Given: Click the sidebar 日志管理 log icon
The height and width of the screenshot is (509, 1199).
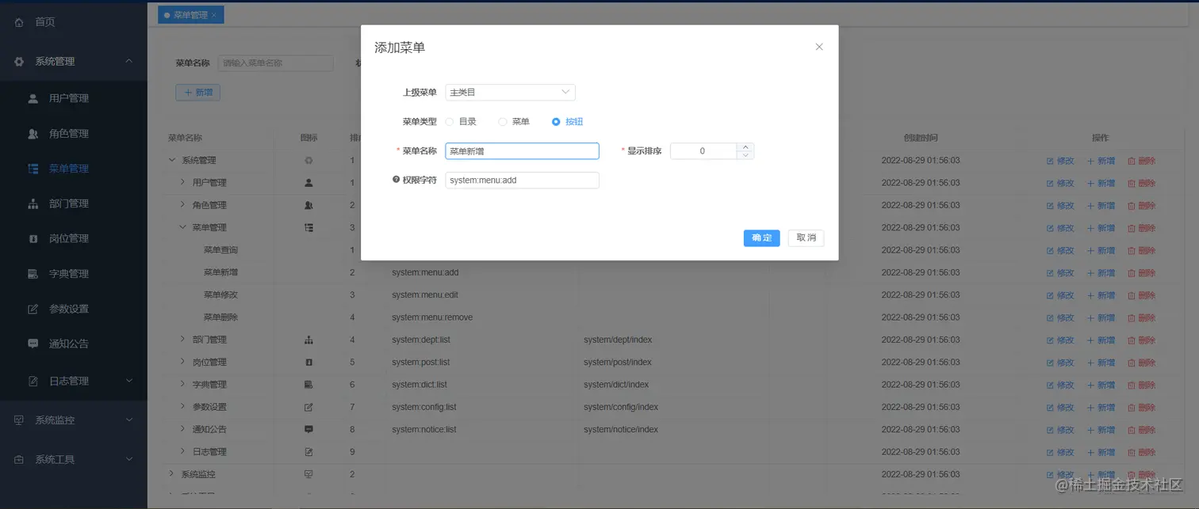Looking at the screenshot, I should click(33, 381).
